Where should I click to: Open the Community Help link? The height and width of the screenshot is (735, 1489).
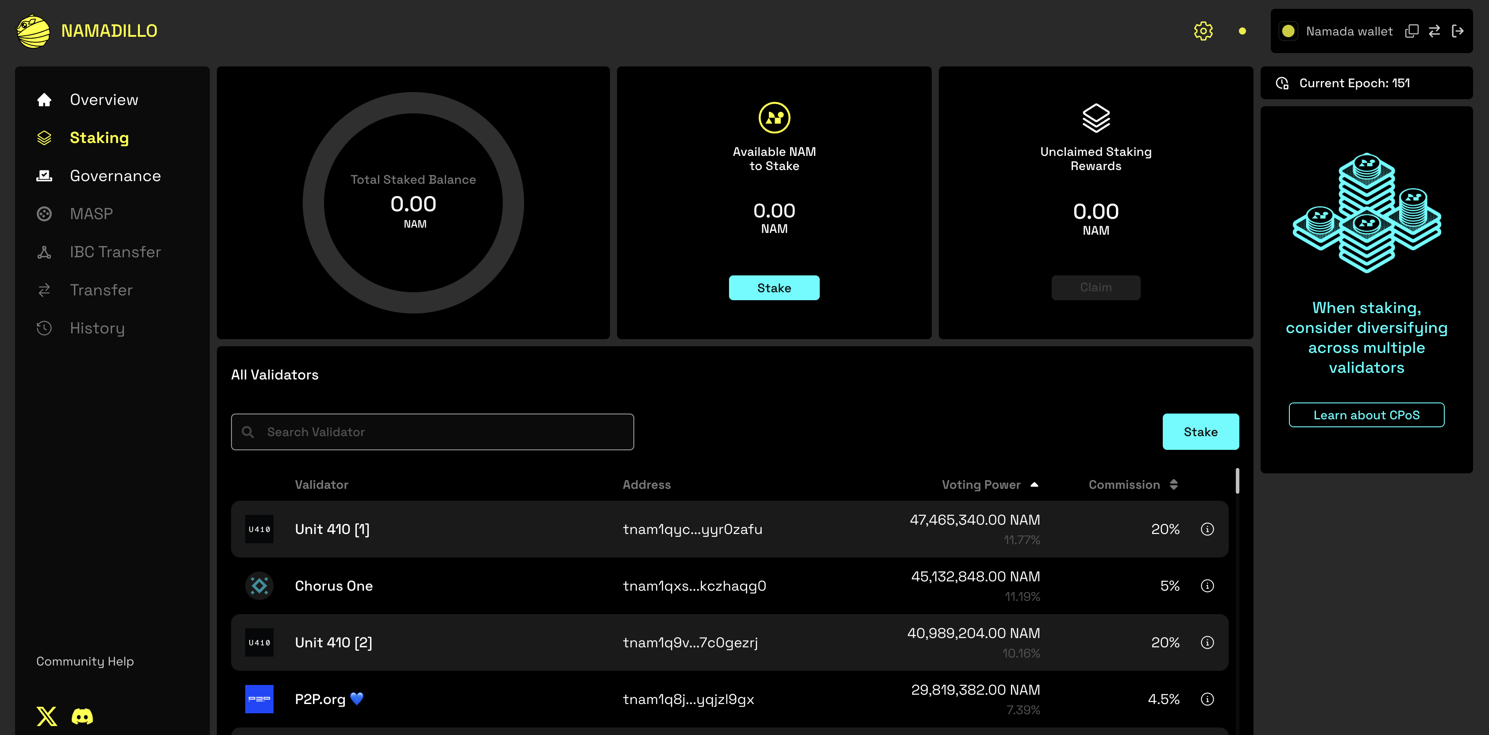[85, 661]
